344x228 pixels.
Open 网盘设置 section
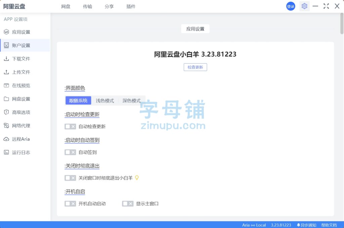coord(25,99)
